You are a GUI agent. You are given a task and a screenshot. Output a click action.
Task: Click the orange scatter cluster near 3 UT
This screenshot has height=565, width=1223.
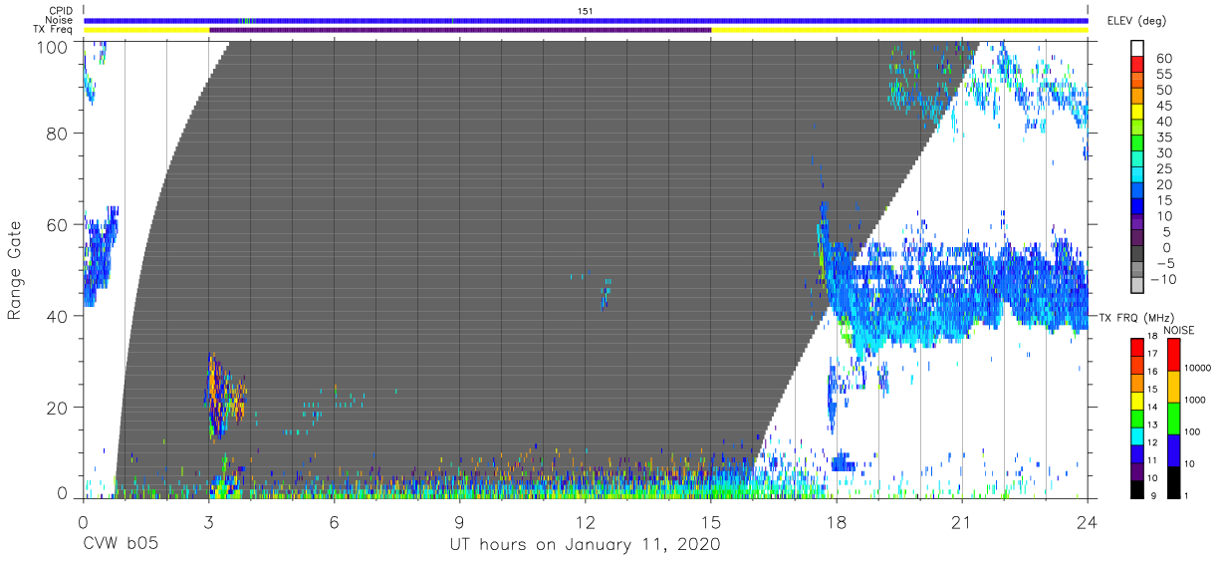[x=225, y=395]
